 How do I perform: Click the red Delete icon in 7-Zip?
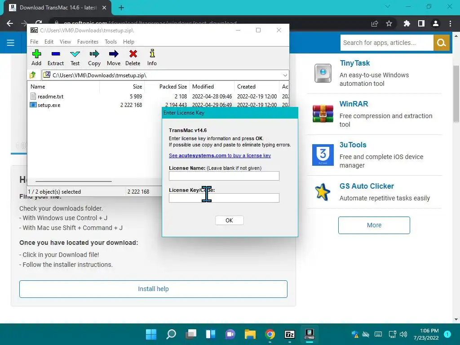click(133, 57)
